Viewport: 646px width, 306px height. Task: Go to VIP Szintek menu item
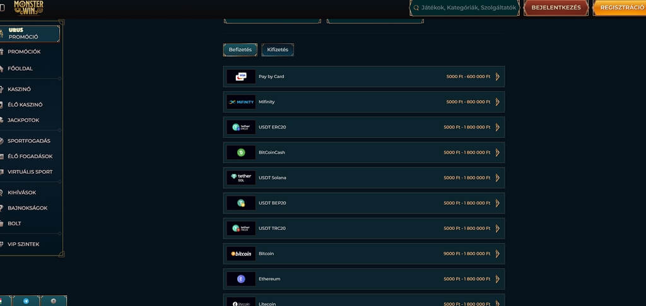pos(23,244)
